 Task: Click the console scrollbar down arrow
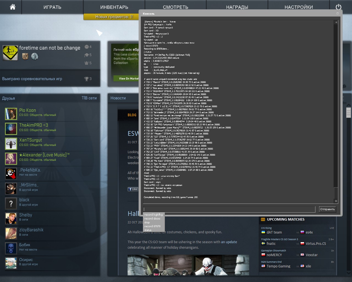coord(336,201)
